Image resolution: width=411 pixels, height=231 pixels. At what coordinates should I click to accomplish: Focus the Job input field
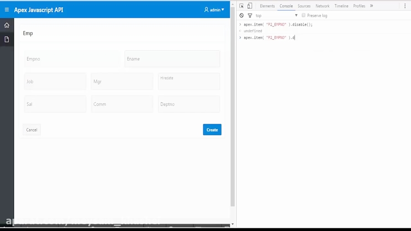55,81
